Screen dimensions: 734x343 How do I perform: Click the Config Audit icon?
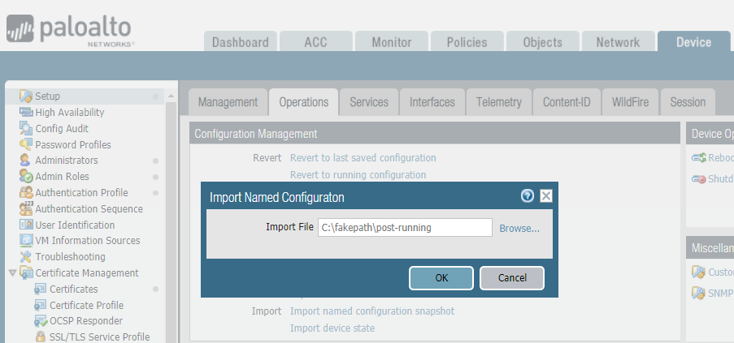pyautogui.click(x=26, y=128)
